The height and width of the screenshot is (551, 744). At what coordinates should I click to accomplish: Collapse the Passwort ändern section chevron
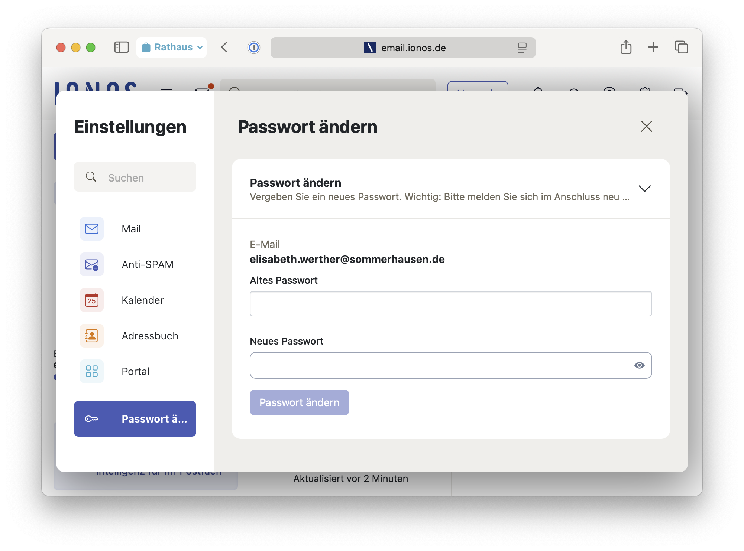pyautogui.click(x=644, y=189)
